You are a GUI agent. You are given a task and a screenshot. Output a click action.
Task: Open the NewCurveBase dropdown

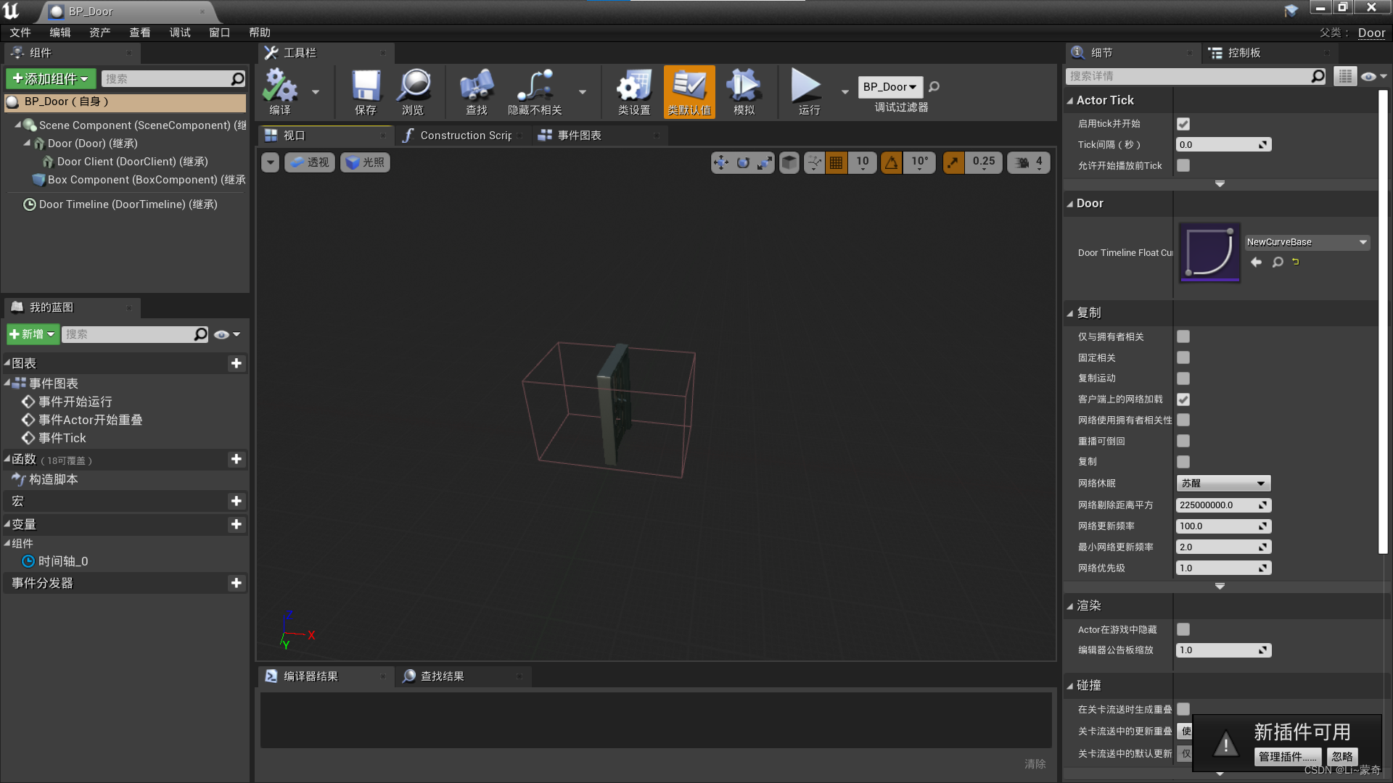pyautogui.click(x=1306, y=242)
